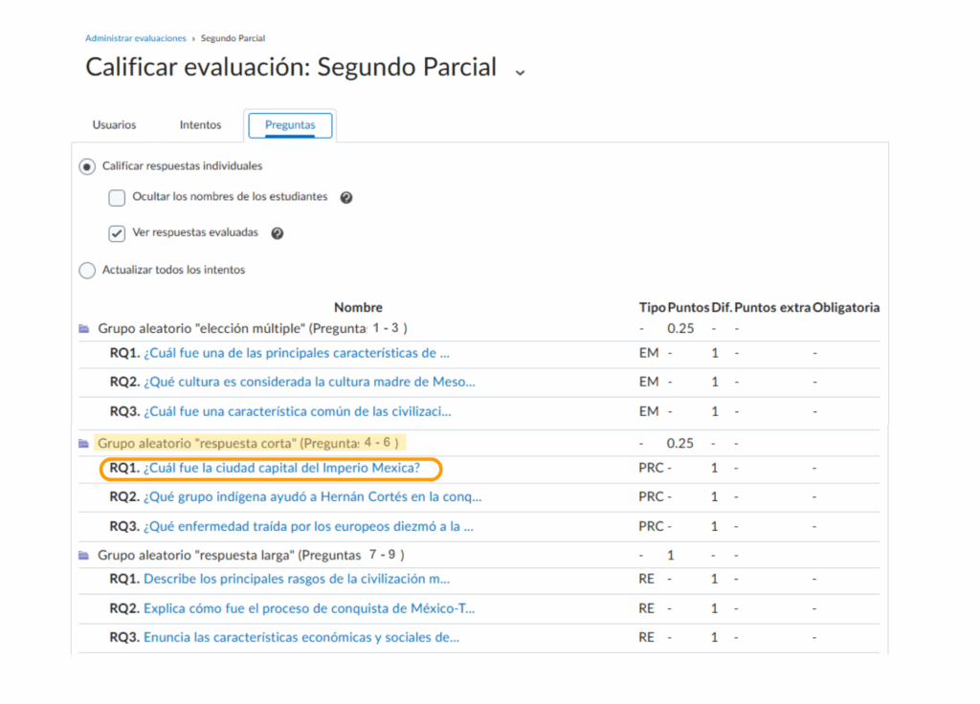Image resolution: width=980 pixels, height=704 pixels.
Task: Switch to the Intentos tab
Action: point(200,125)
